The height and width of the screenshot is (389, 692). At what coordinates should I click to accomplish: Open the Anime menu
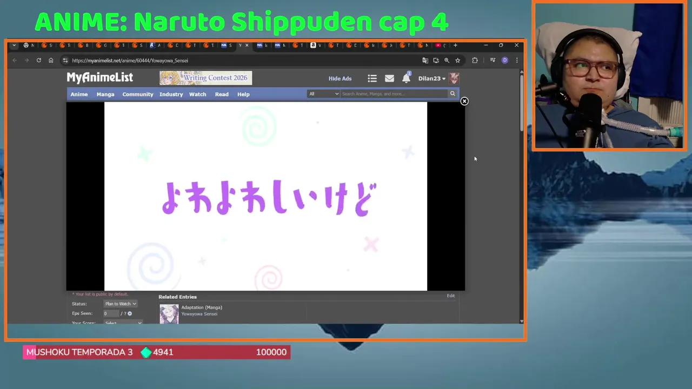[79, 94]
